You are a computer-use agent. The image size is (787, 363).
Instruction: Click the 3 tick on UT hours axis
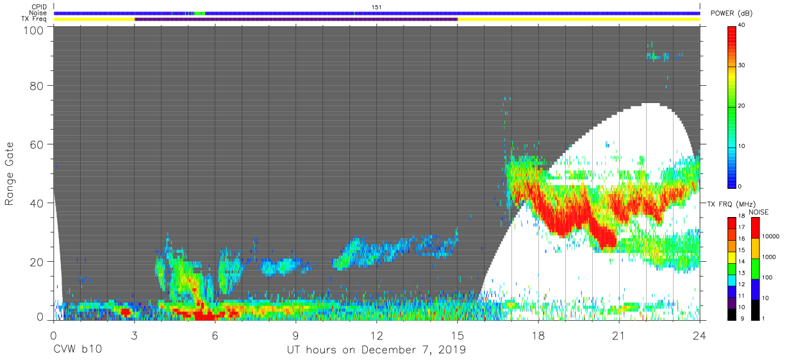134,335
